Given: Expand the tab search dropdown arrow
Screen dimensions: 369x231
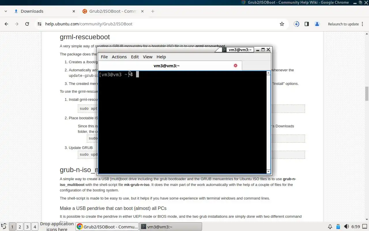Looking at the screenshot, I should [x=5, y=11].
